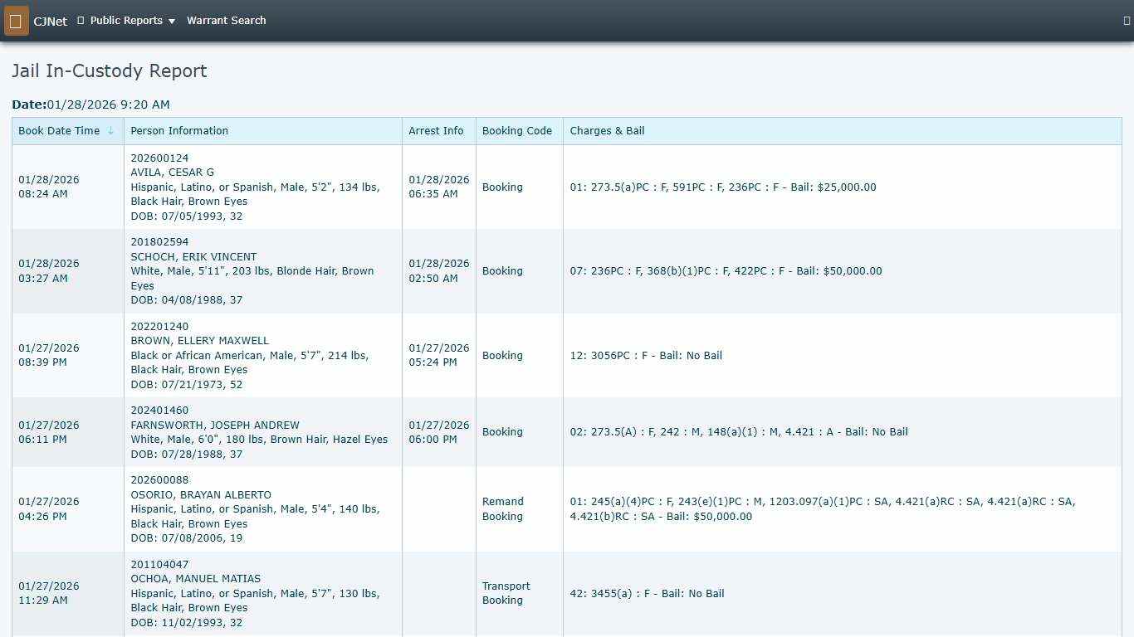Click the Arrest Info column header
The width and height of the screenshot is (1134, 637).
[x=436, y=131]
